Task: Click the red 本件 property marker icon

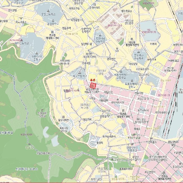Action: (x=92, y=85)
